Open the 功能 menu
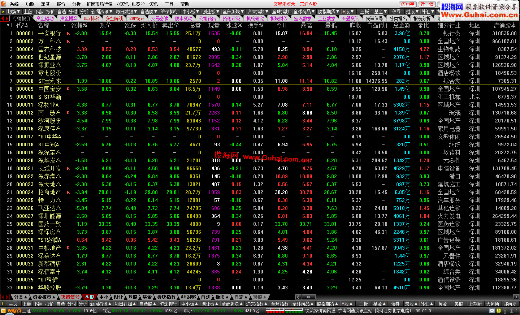The height and width of the screenshot is (315, 520). click(30, 4)
